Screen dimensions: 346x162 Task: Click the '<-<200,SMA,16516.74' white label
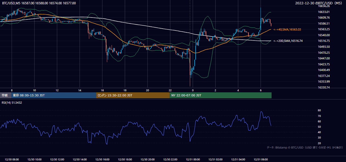pos(288,41)
